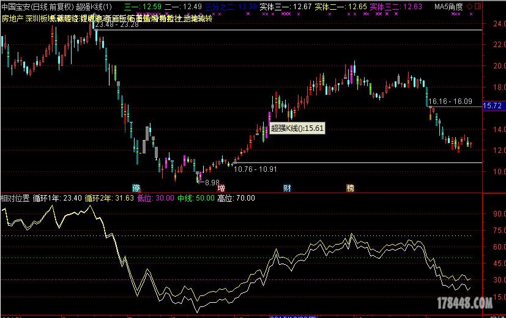The width and height of the screenshot is (506, 318).
Task: Click the 低位 30.00 magenta label
Action: tap(156, 198)
